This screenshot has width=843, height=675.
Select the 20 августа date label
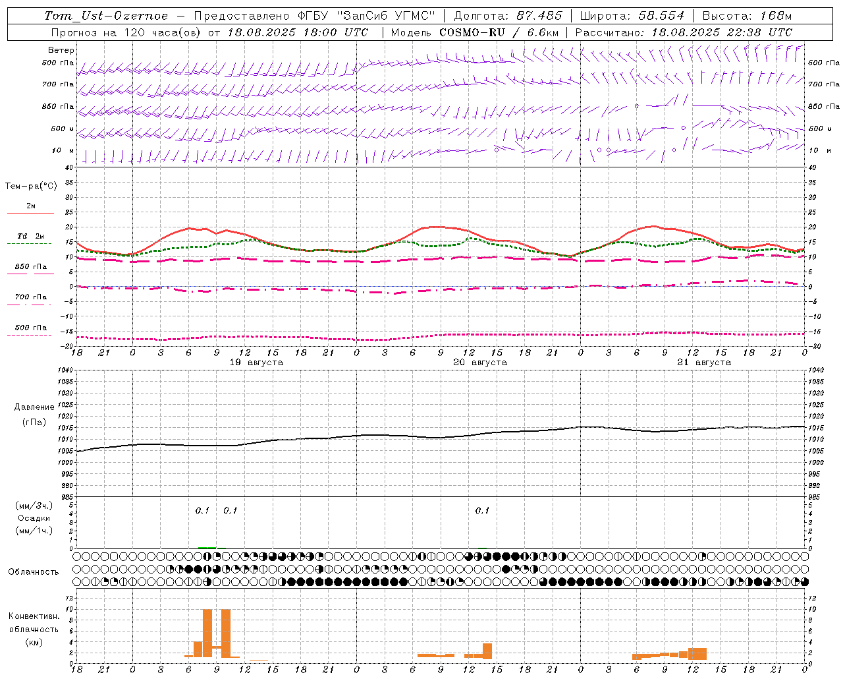coord(480,363)
